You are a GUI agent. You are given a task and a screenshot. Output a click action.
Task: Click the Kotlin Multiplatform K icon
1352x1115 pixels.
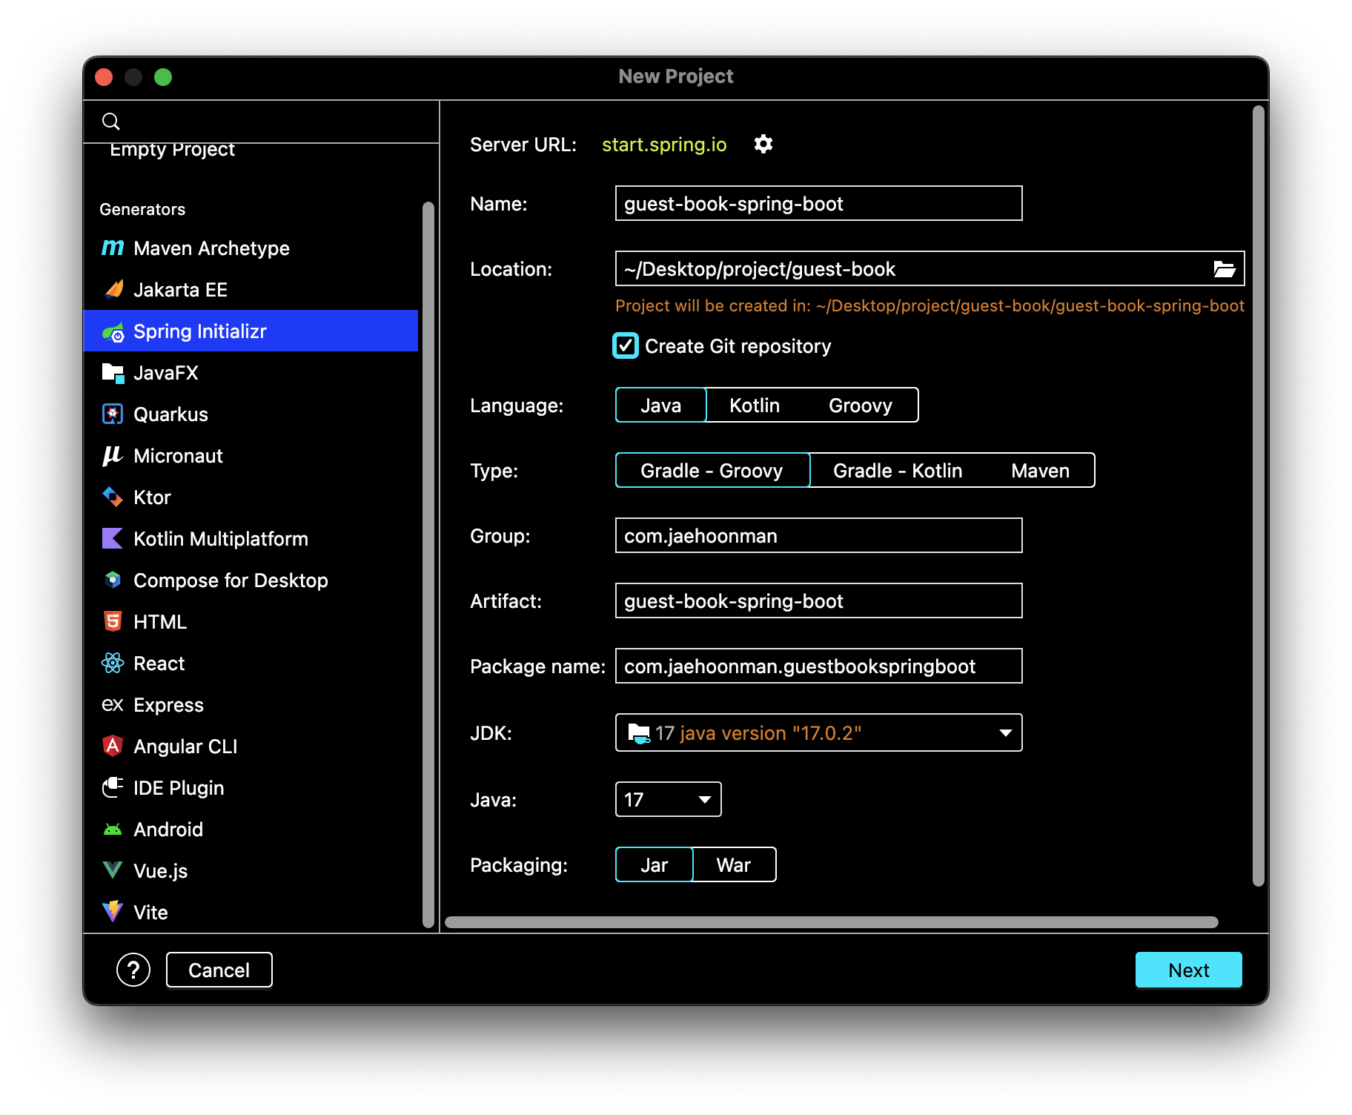(113, 539)
